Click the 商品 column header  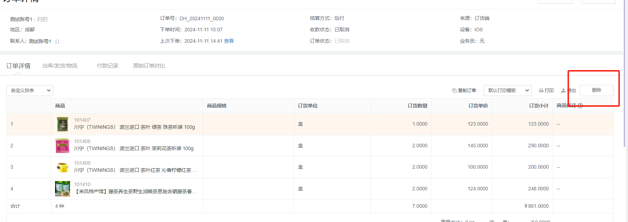pyautogui.click(x=60, y=106)
